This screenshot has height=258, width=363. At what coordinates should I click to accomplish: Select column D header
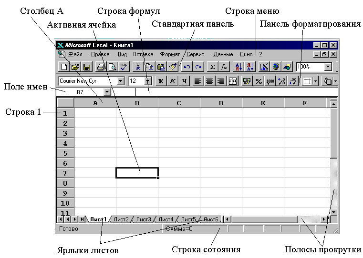click(221, 103)
